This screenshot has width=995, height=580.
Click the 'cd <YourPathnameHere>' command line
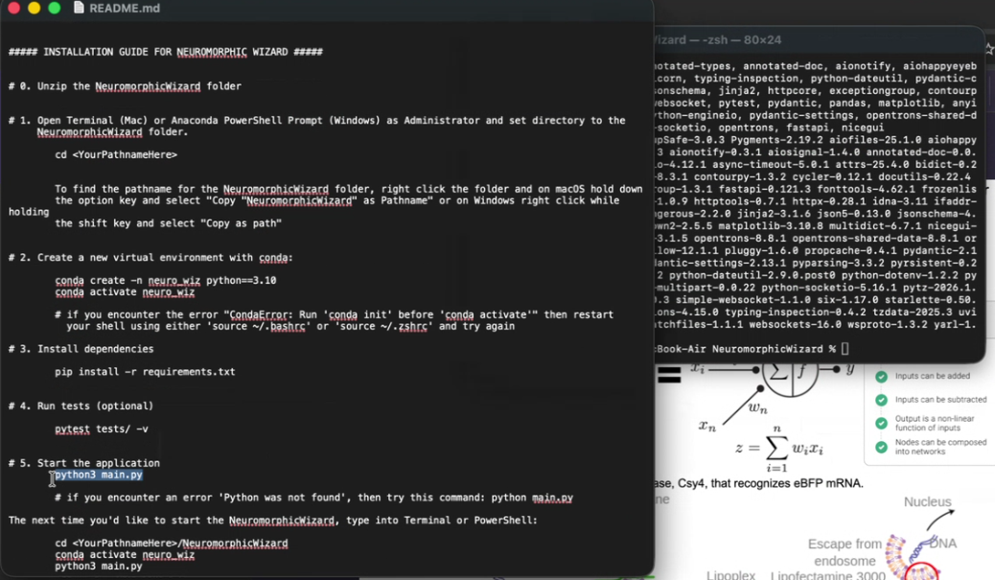pos(116,155)
